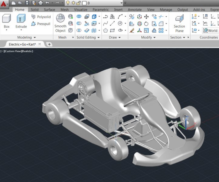Click the white layer color swatch
This screenshot has height=182, width=219.
point(84,3)
